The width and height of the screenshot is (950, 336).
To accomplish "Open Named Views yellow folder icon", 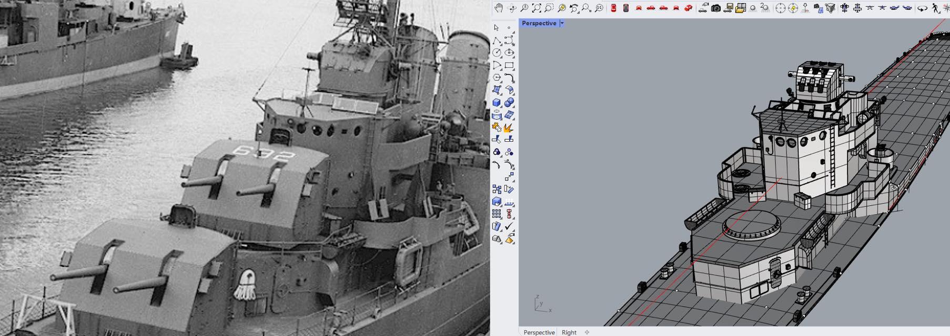I will coord(741,8).
